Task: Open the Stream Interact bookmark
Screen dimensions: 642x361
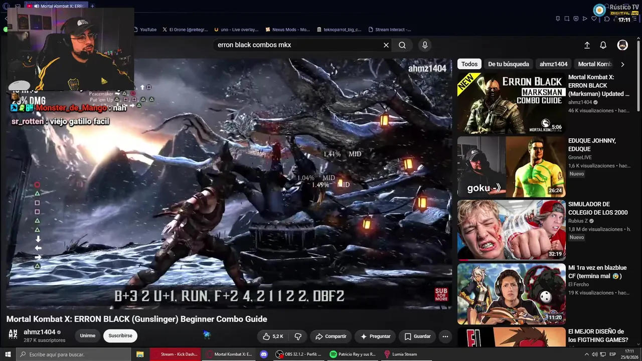Action: [390, 30]
